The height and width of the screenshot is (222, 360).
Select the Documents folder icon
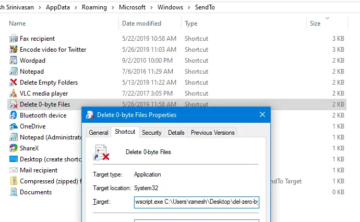coord(14,192)
